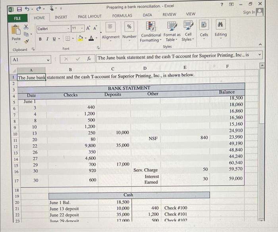This screenshot has width=278, height=232.
Task: Open Format as Table gallery
Action: point(172,31)
